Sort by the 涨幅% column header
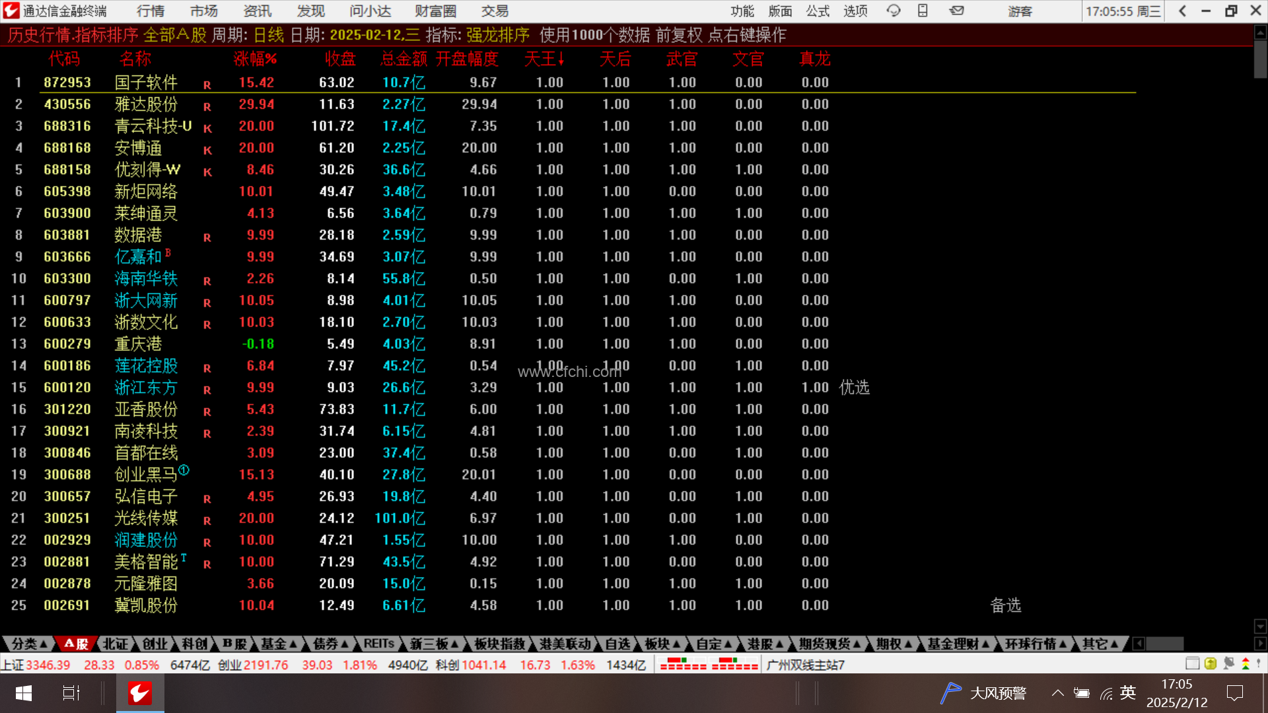This screenshot has height=713, width=1268. click(255, 59)
